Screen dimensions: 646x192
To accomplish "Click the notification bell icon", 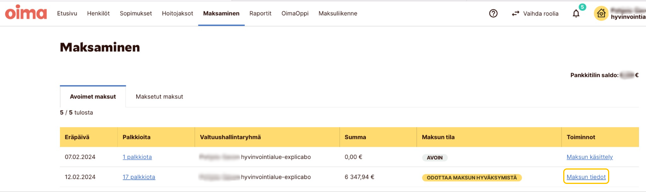I will click(x=576, y=14).
